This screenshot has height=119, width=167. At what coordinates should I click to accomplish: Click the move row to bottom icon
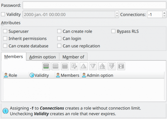(112, 66)
